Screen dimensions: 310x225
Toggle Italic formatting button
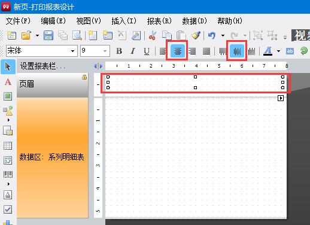(133, 51)
